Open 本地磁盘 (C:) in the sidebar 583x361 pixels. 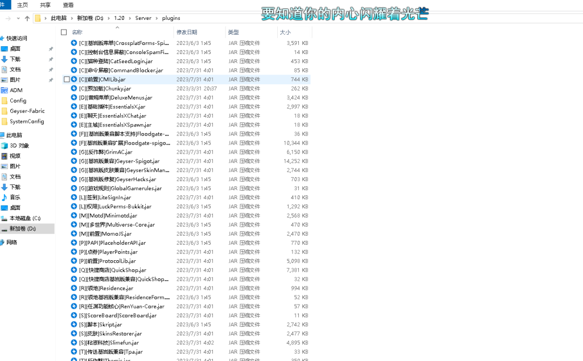click(25, 218)
